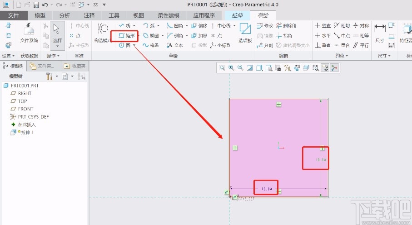Select the Chamfer (倒角) tool
412x225 pixels.
point(175,36)
